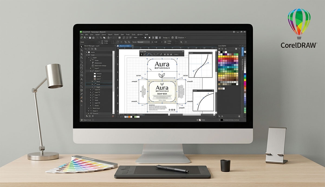Click the down arrow of the layers scrollbar
The image size is (325, 187).
point(114,113)
